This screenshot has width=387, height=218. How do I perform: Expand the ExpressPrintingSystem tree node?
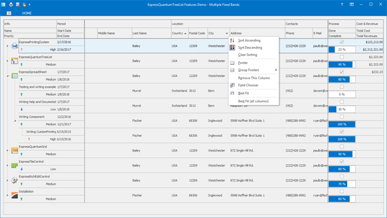coord(7,46)
